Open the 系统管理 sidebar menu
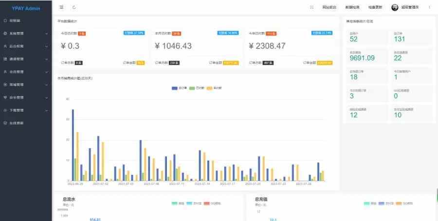The height and width of the screenshot is (221, 438). 26,34
